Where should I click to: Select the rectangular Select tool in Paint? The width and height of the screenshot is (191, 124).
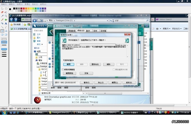click(6, 9)
